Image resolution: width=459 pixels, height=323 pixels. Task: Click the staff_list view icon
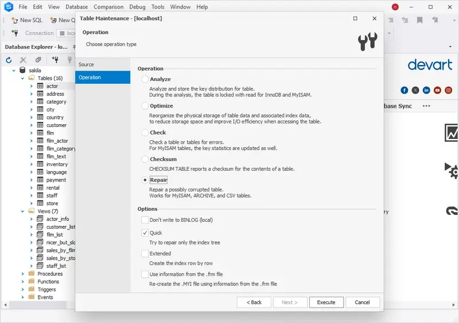click(x=40, y=266)
